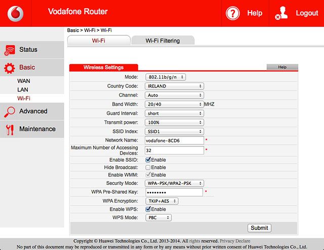Toggle the Hide Broadcast checkbox
Viewport: 324px width, 250px height.
(148, 167)
